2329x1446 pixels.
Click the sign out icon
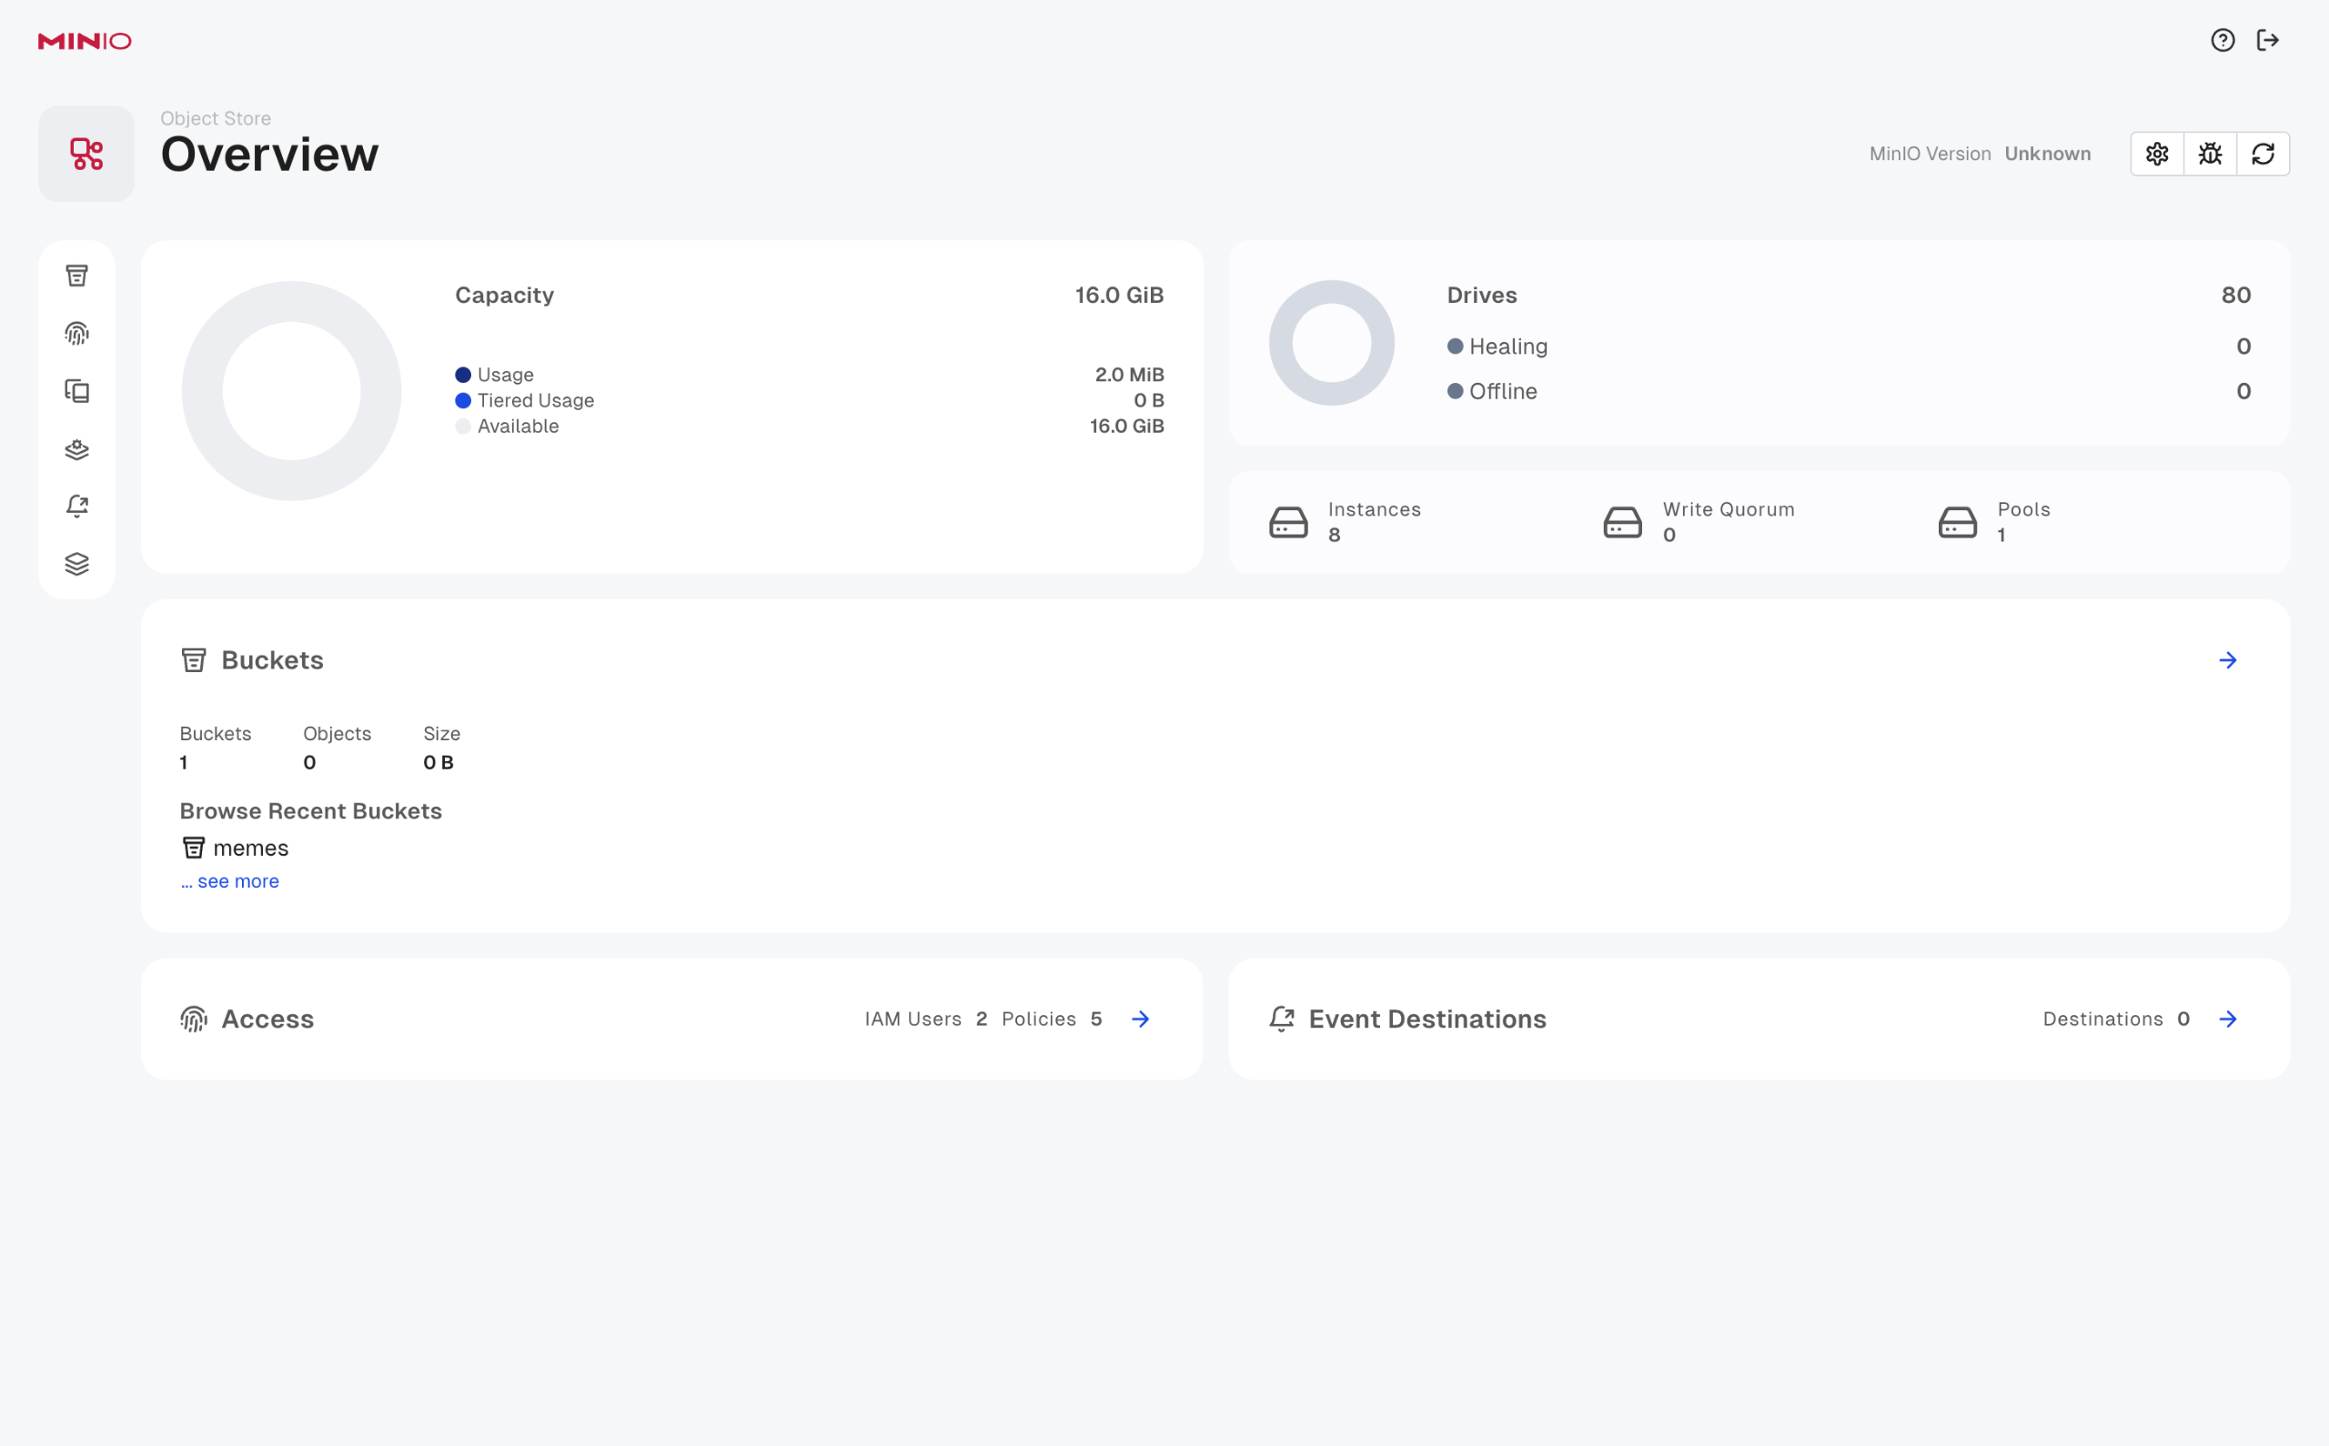pyautogui.click(x=2268, y=40)
